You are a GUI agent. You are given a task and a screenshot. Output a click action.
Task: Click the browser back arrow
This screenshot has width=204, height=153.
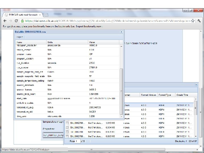5,21
